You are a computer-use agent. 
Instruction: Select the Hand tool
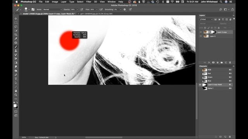(x=16, y=91)
